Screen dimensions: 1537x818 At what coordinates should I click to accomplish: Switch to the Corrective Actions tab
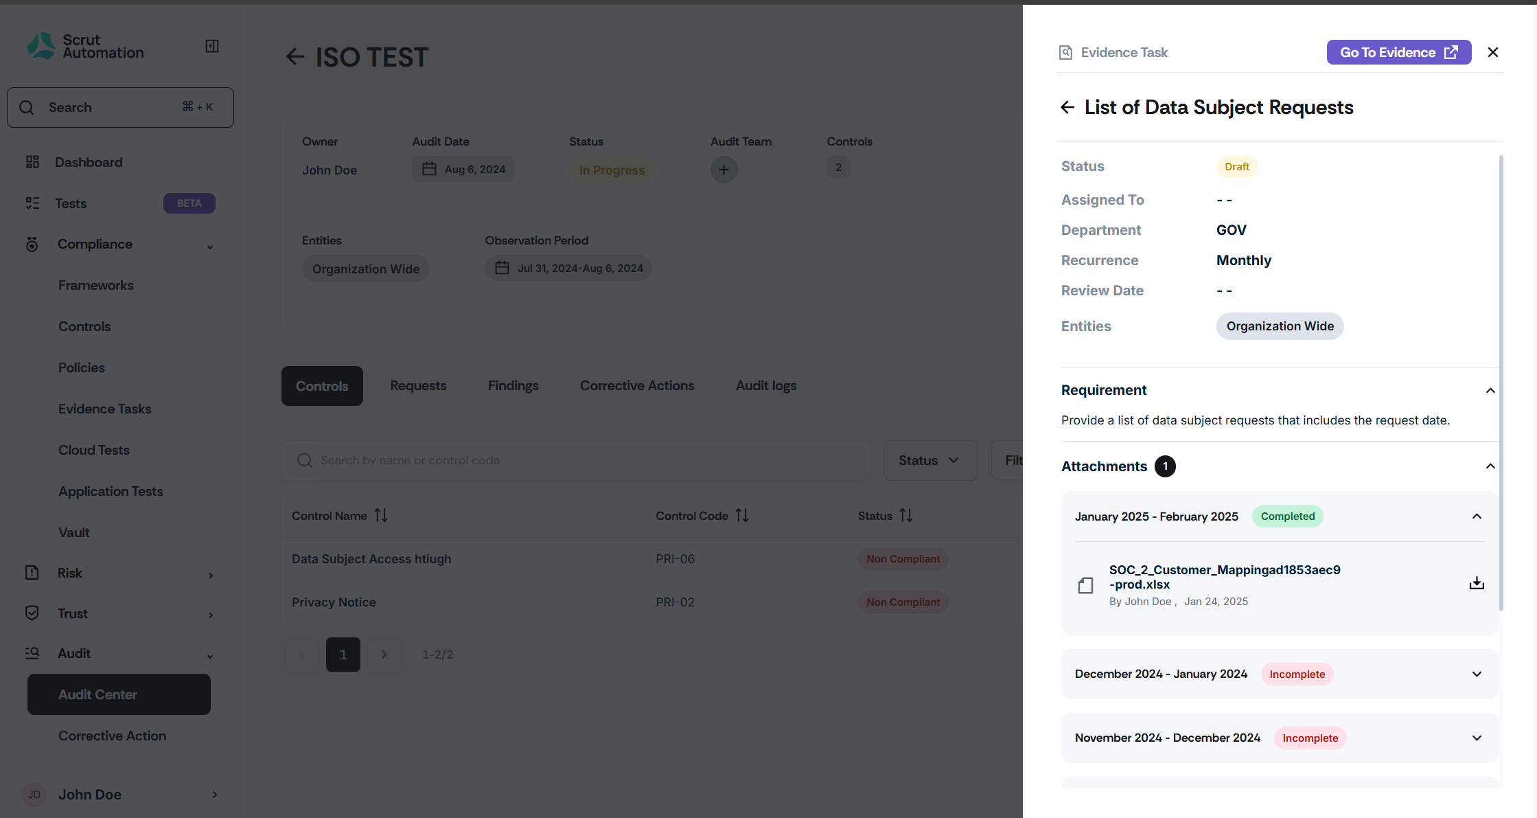[637, 386]
